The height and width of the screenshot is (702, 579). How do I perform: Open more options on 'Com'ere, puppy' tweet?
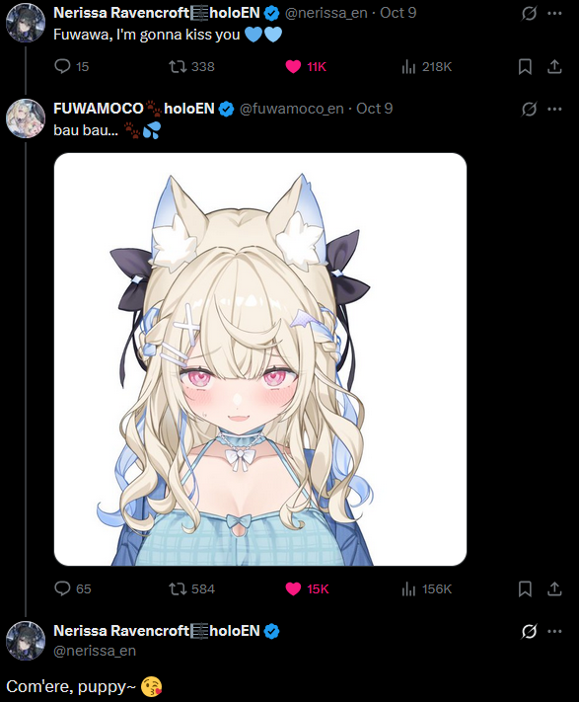click(x=554, y=631)
